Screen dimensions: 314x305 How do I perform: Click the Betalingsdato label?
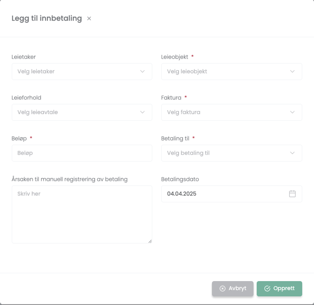coord(180,179)
